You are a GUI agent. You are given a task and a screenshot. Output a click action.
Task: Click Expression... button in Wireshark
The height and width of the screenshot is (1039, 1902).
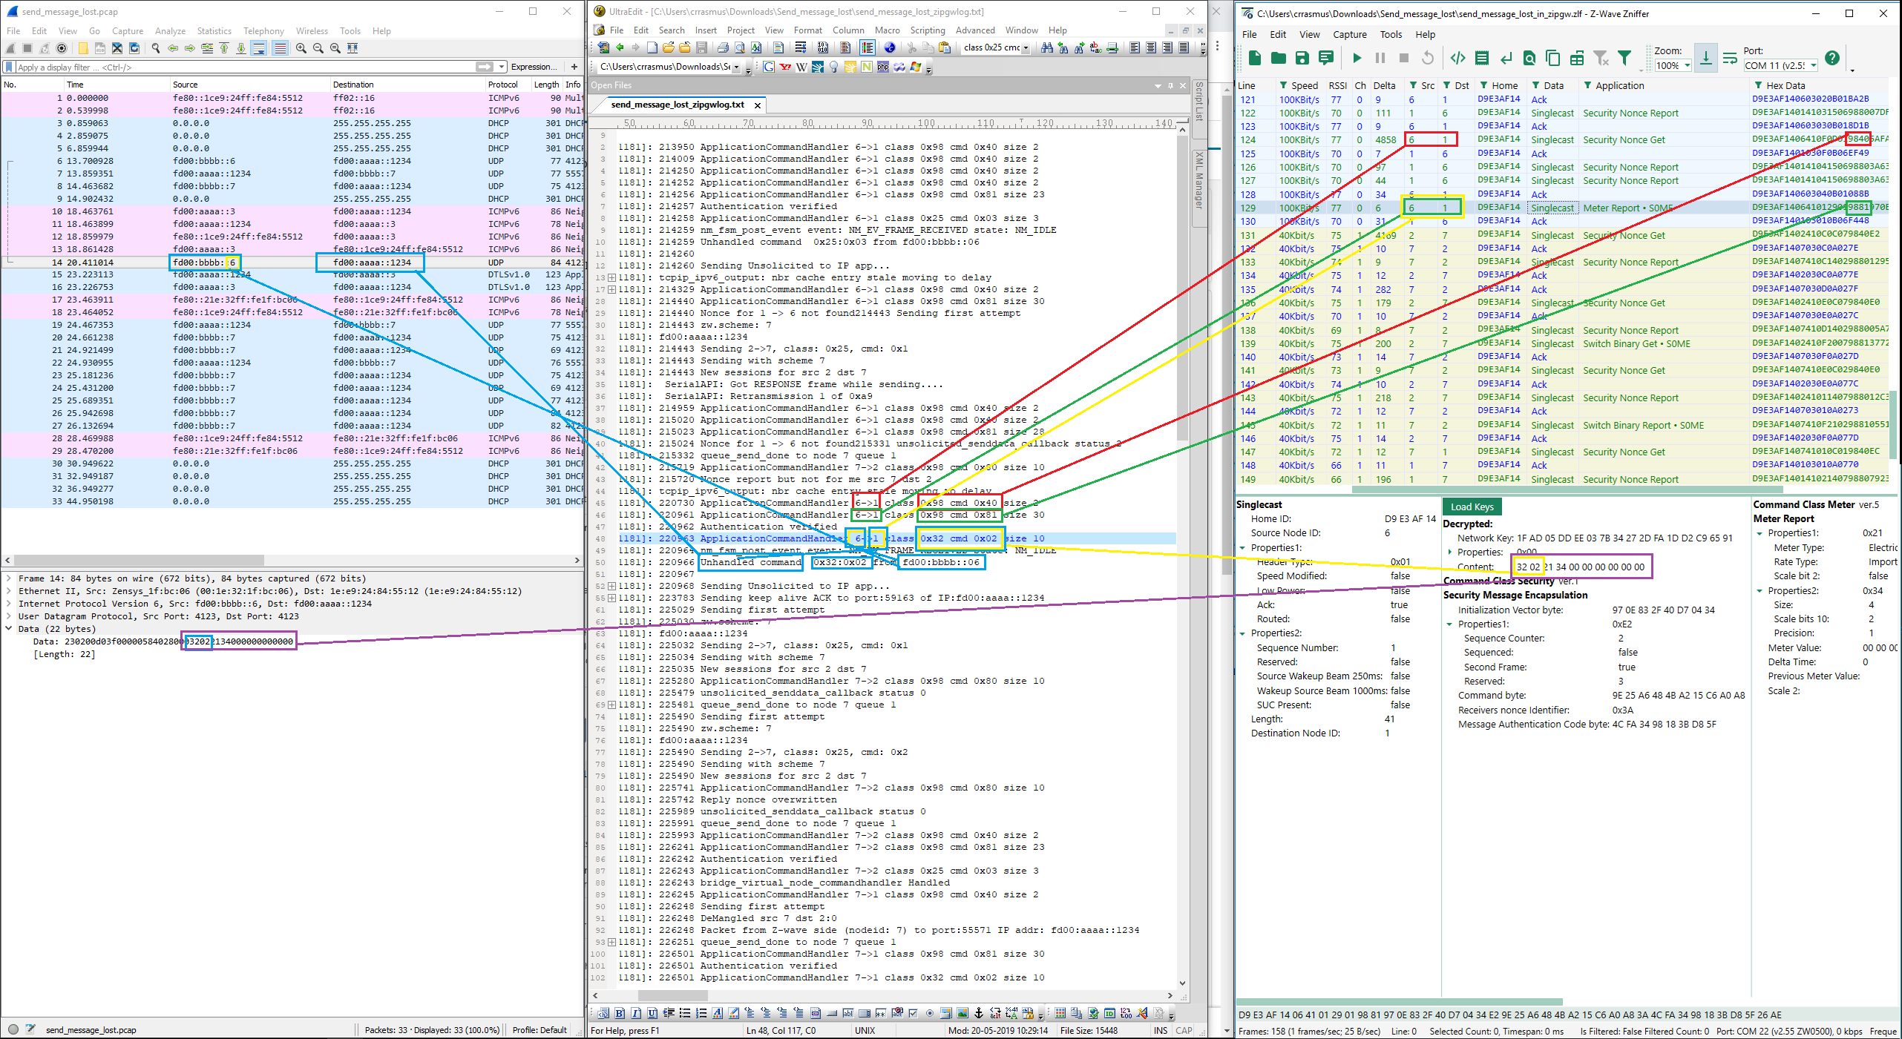click(x=534, y=67)
